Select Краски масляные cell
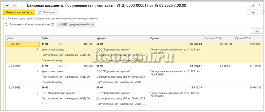 point(68,71)
